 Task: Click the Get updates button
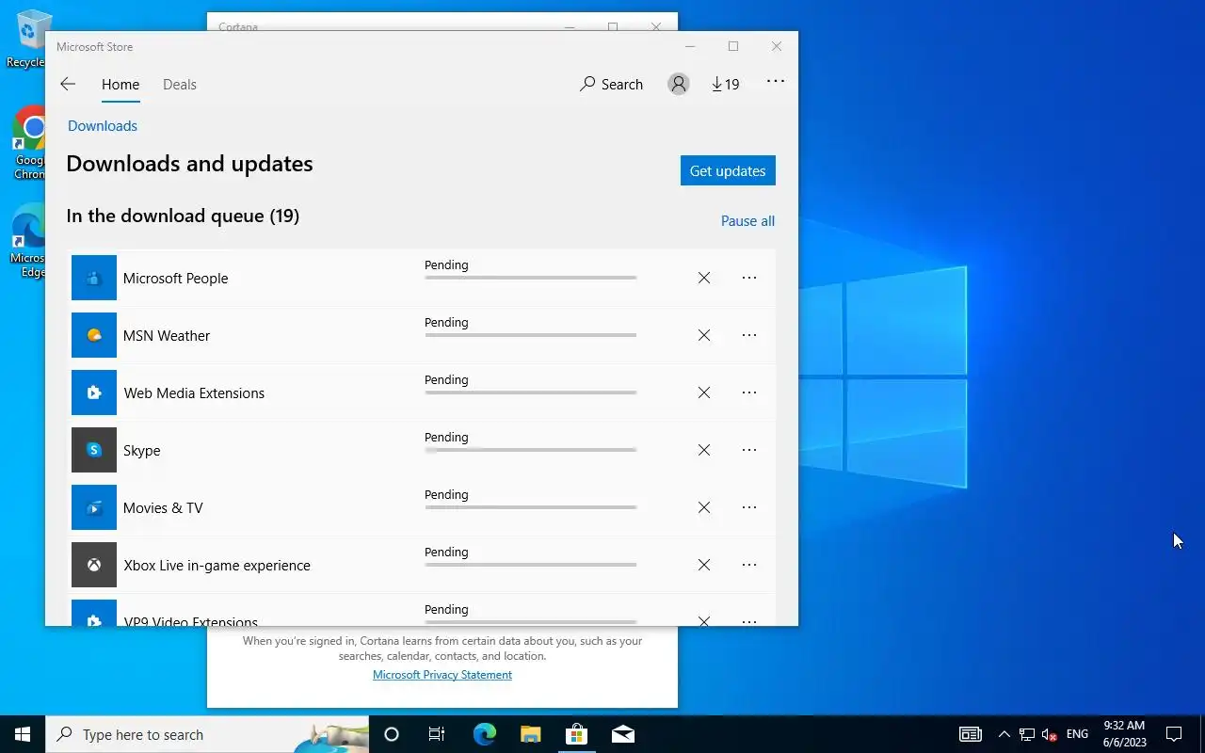point(728,170)
